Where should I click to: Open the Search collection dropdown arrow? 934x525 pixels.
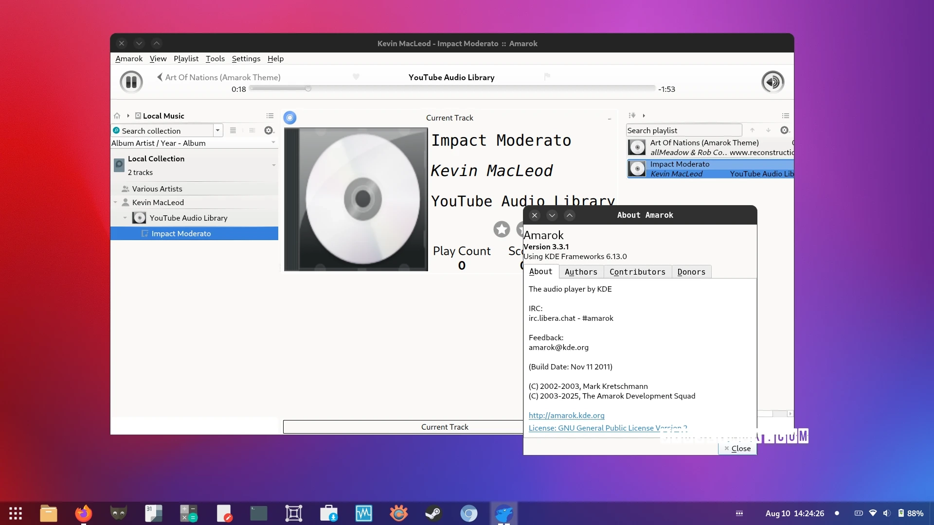point(218,130)
